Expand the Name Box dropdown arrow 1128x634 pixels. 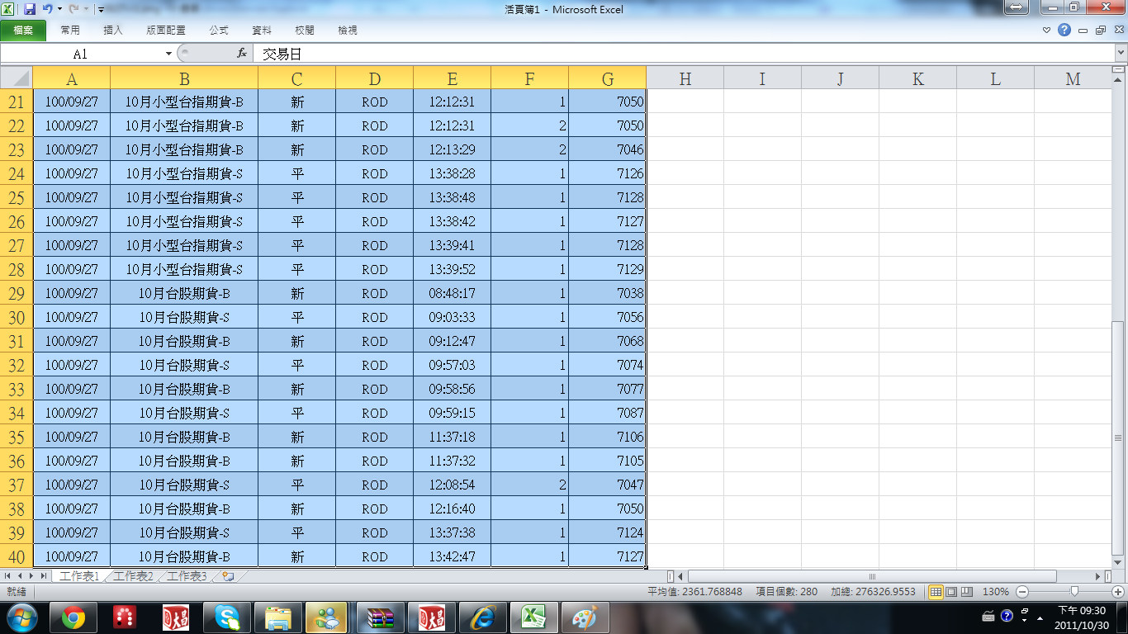click(168, 54)
